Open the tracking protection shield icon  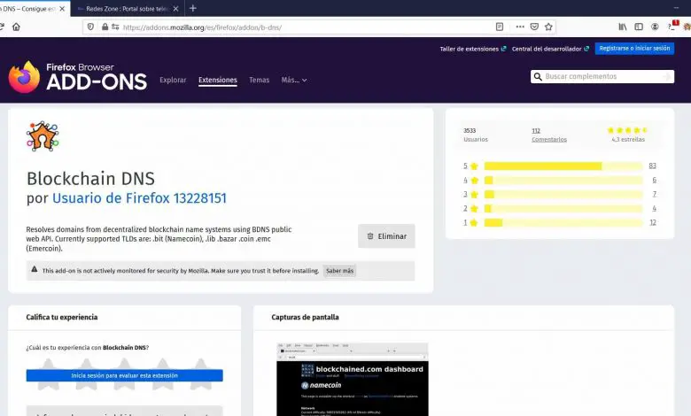tap(90, 27)
